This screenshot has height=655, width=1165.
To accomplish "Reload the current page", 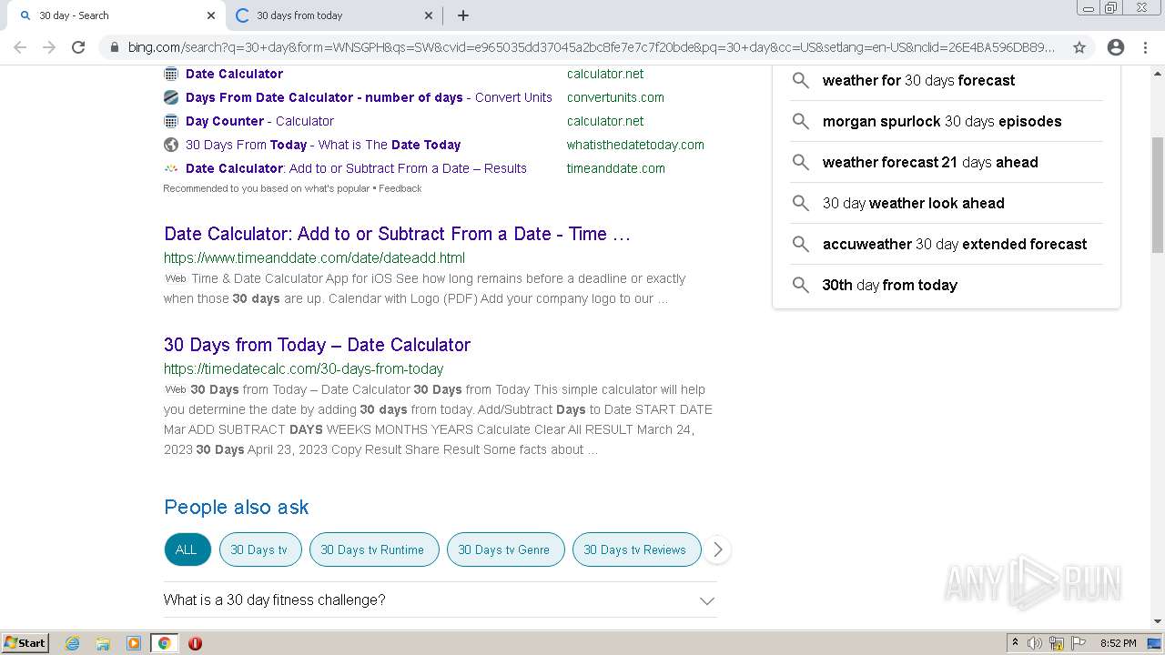I will tap(78, 47).
